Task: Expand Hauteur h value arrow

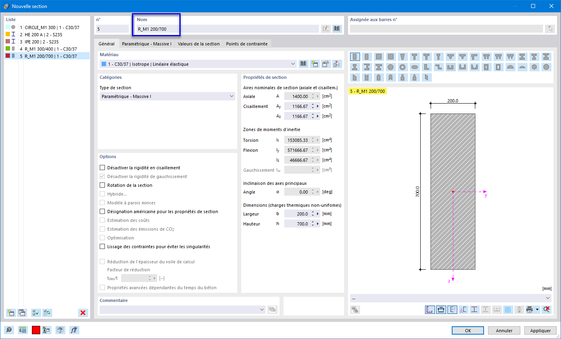Action: click(x=318, y=223)
